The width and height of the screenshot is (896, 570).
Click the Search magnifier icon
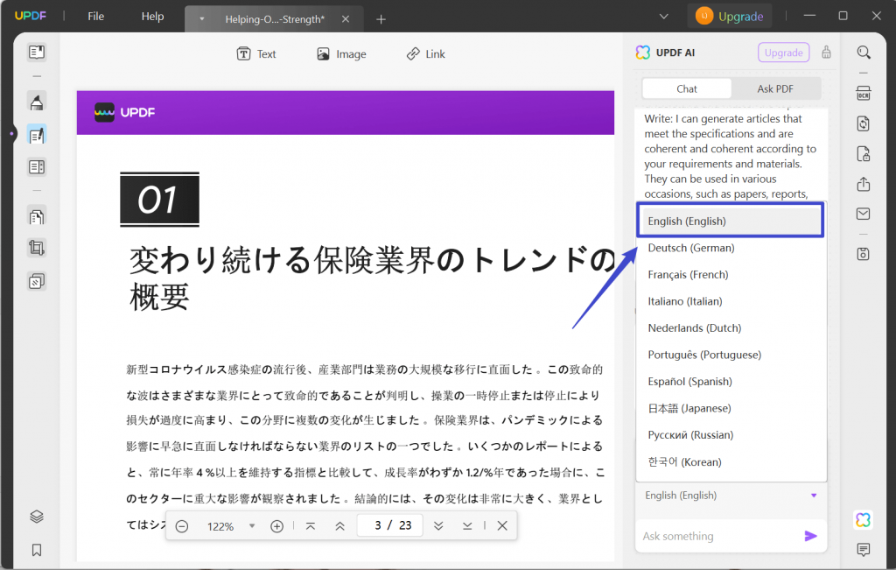tap(864, 53)
